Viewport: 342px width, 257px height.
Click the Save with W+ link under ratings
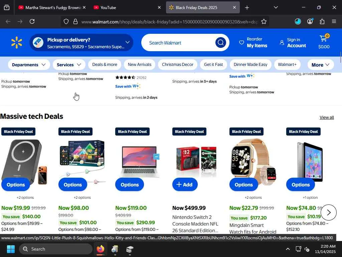pos(128,86)
